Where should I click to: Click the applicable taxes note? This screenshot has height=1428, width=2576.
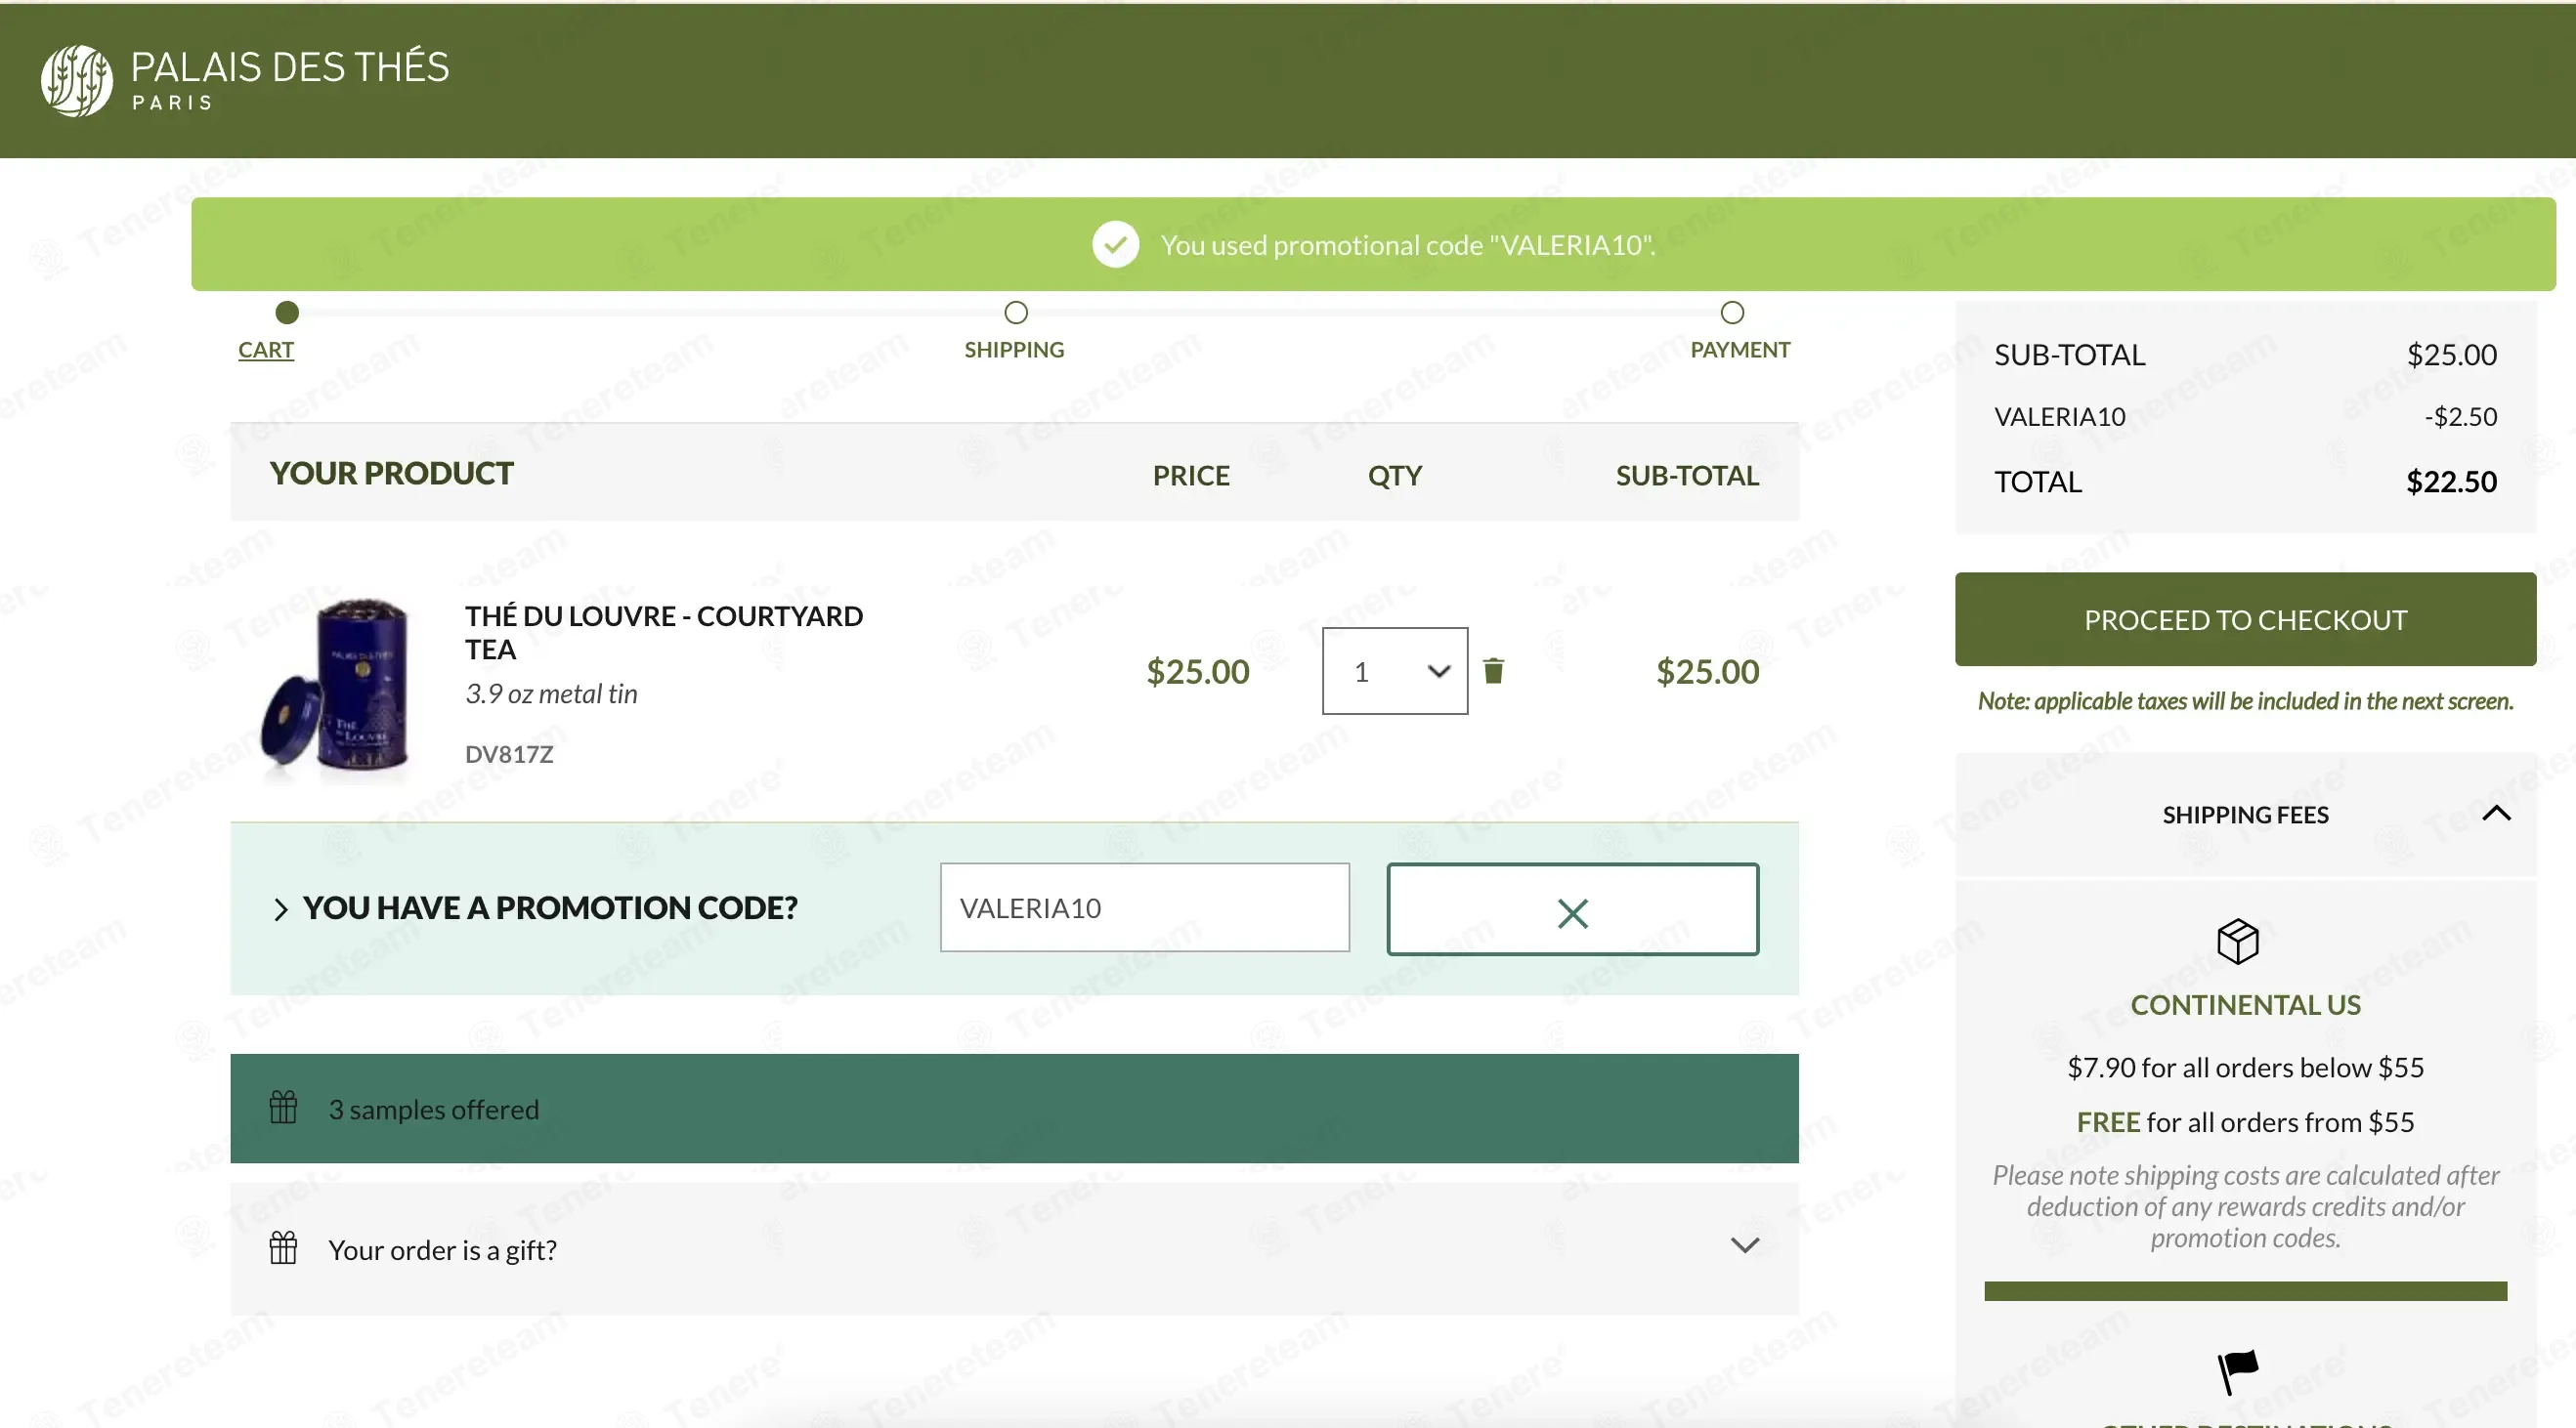coord(2245,701)
